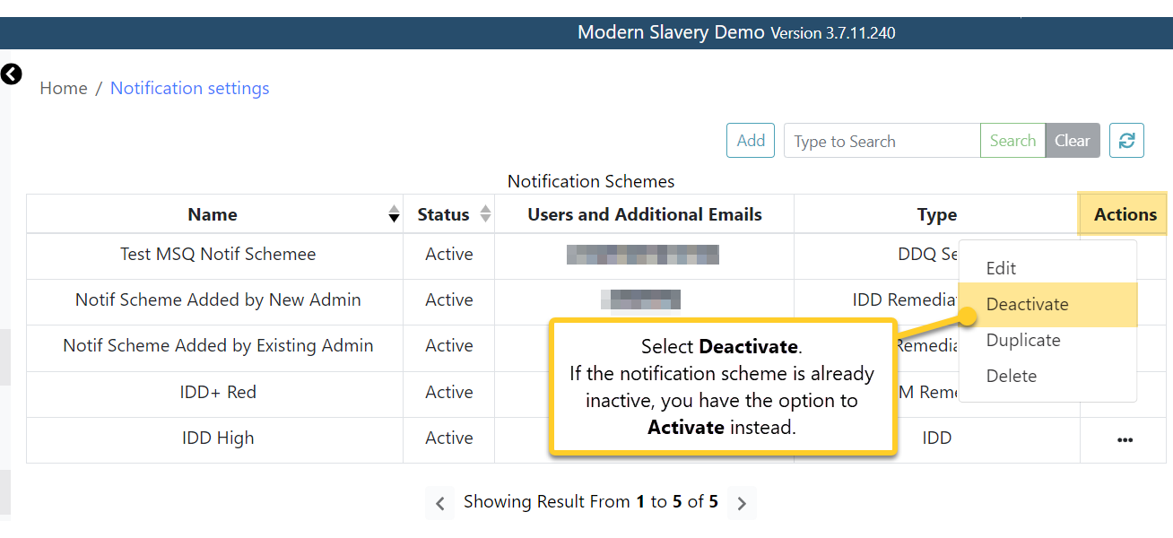Choose Edit in the open actions menu
1173x538 pixels.
click(1000, 267)
